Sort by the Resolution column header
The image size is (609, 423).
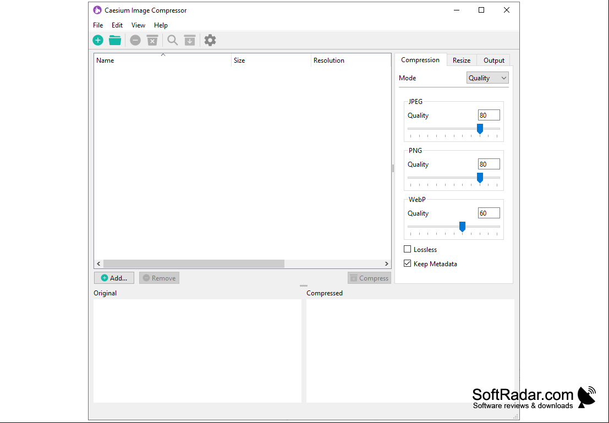pos(351,60)
